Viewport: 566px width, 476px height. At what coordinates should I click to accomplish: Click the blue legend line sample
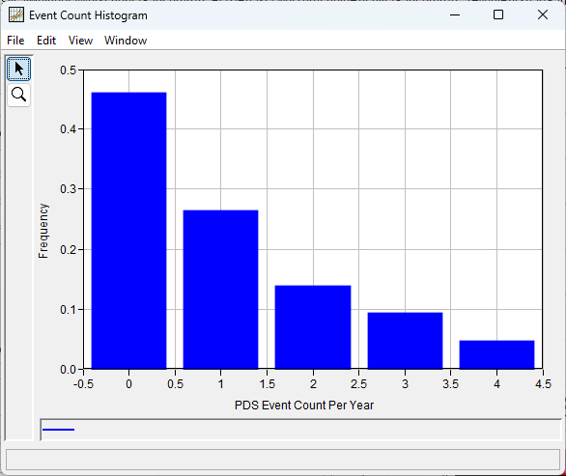coord(58,430)
